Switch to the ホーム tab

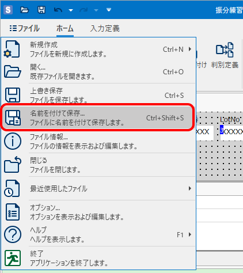65,29
